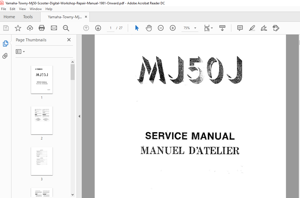Enable scrolling read mode icon
The width and height of the screenshot is (300, 198).
[222, 28]
